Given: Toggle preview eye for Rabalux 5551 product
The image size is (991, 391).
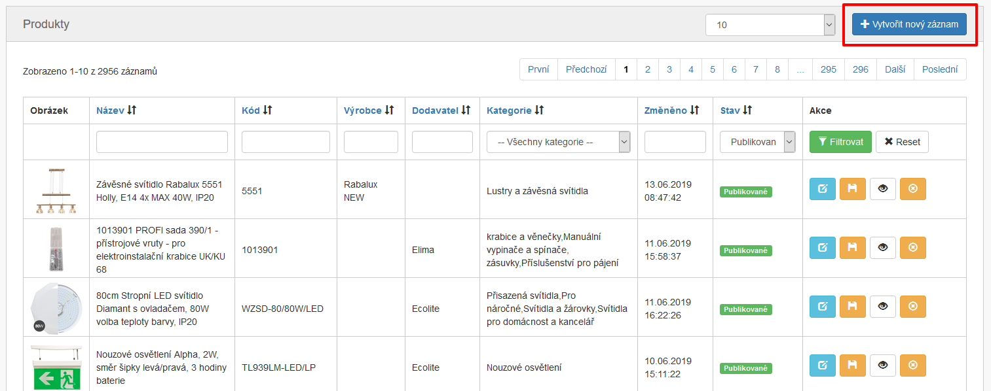Looking at the screenshot, I should pyautogui.click(x=882, y=189).
